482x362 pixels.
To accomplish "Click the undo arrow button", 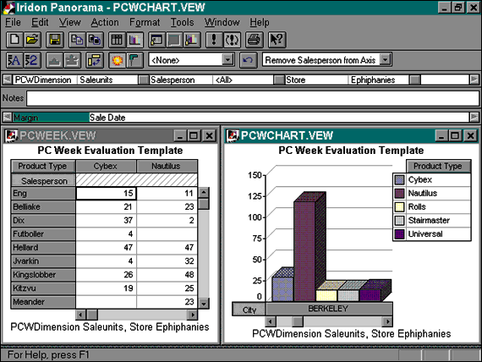I will (248, 60).
